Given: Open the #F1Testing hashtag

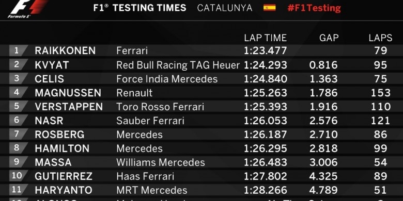Looking at the screenshot, I should 314,8.
